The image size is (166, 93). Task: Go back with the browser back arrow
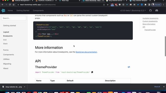(x=3, y=5)
